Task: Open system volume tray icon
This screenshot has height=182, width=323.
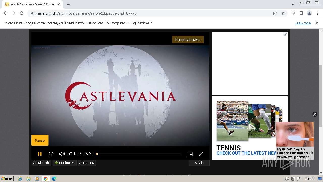Action: pos(287,179)
